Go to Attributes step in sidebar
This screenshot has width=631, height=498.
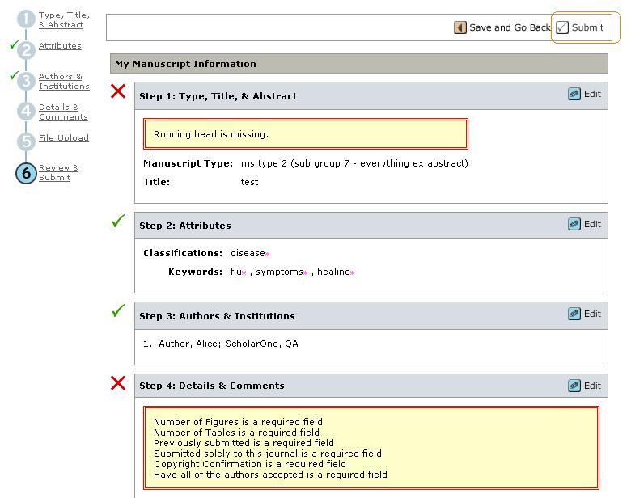click(x=60, y=46)
